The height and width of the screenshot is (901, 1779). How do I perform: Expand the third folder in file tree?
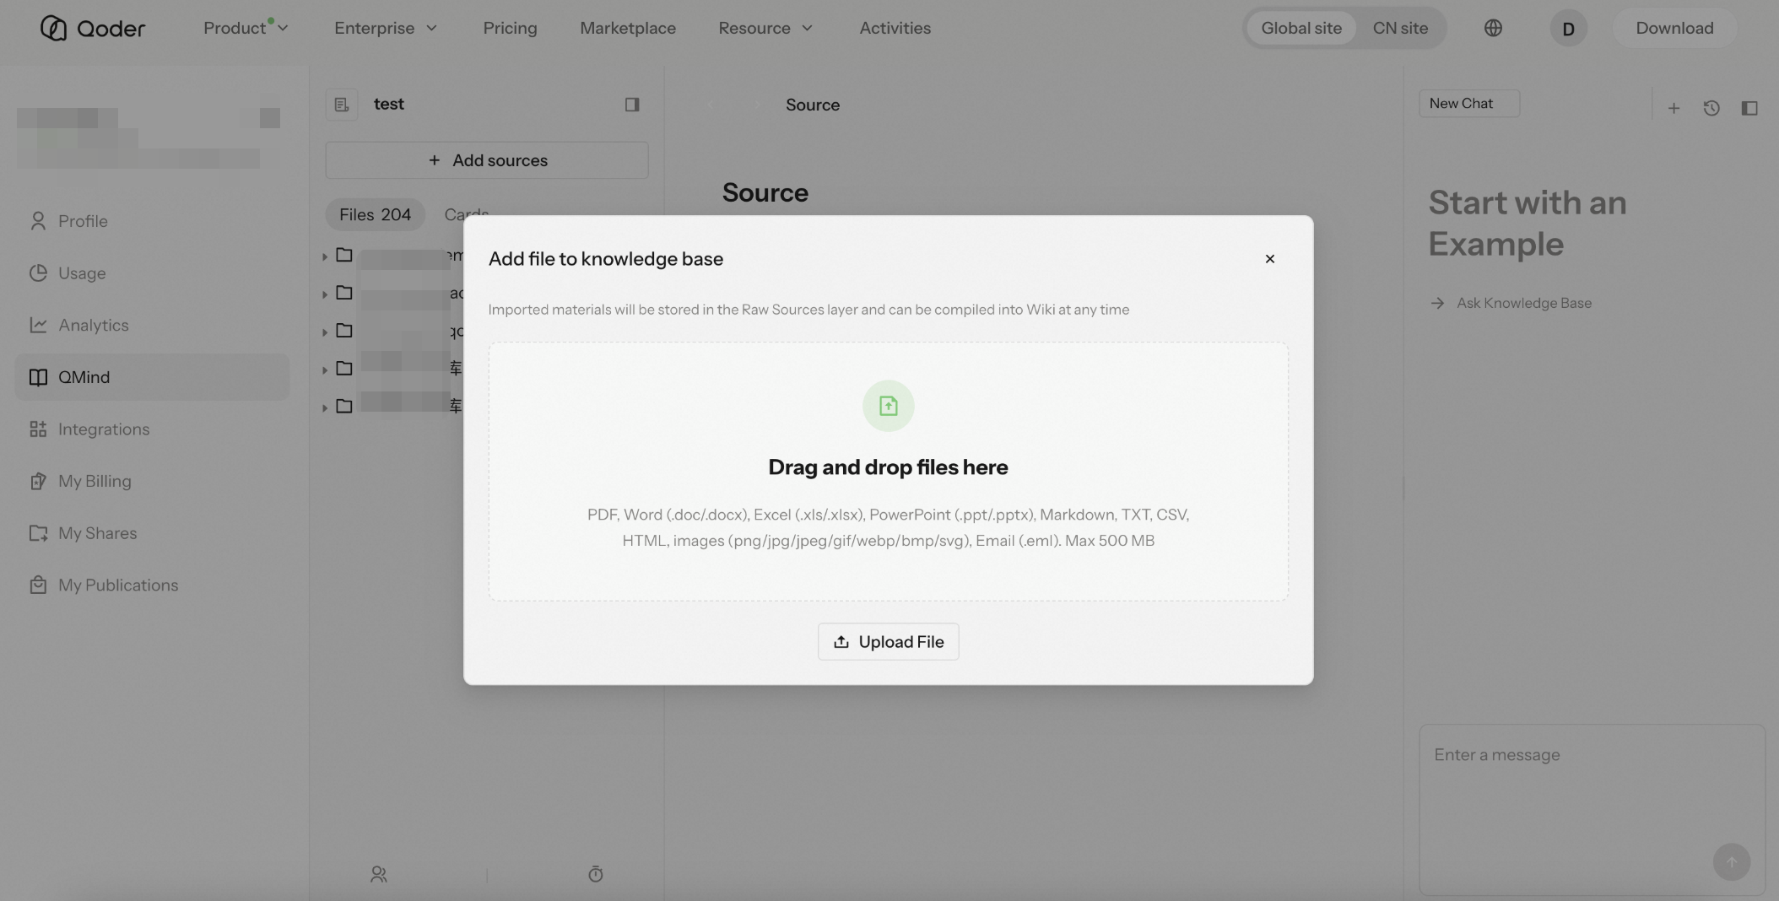click(x=324, y=332)
